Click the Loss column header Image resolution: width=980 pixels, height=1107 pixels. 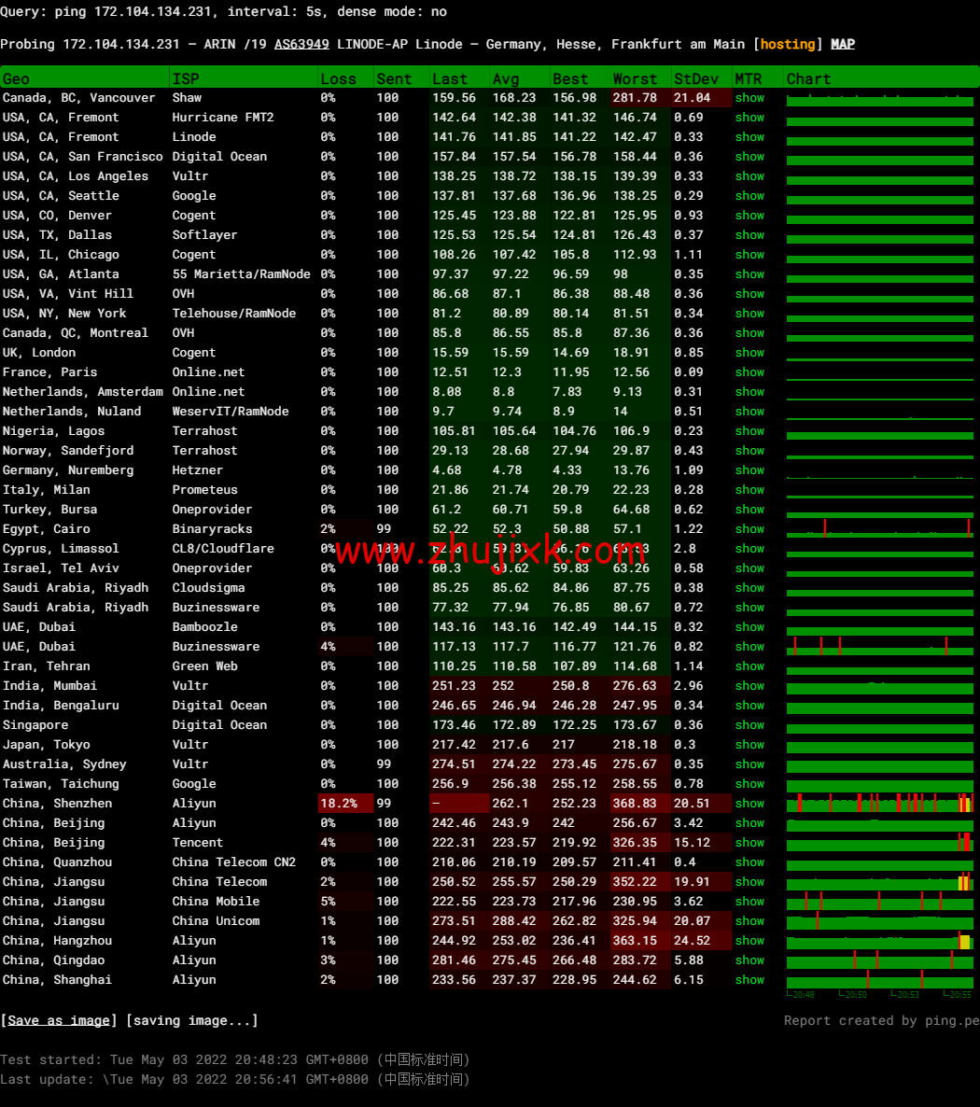tap(338, 79)
